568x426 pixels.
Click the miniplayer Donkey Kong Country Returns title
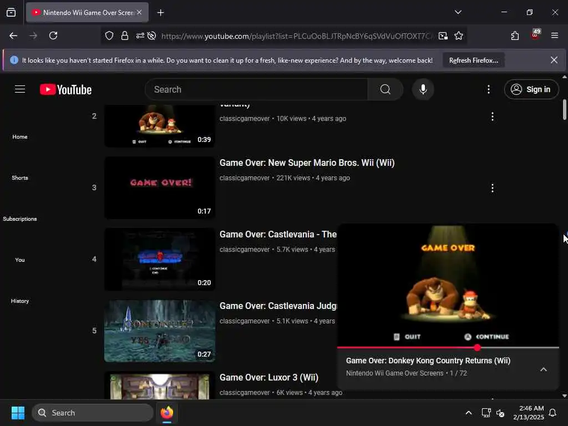click(428, 361)
